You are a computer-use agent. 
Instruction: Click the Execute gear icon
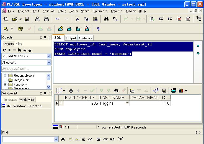20,29
